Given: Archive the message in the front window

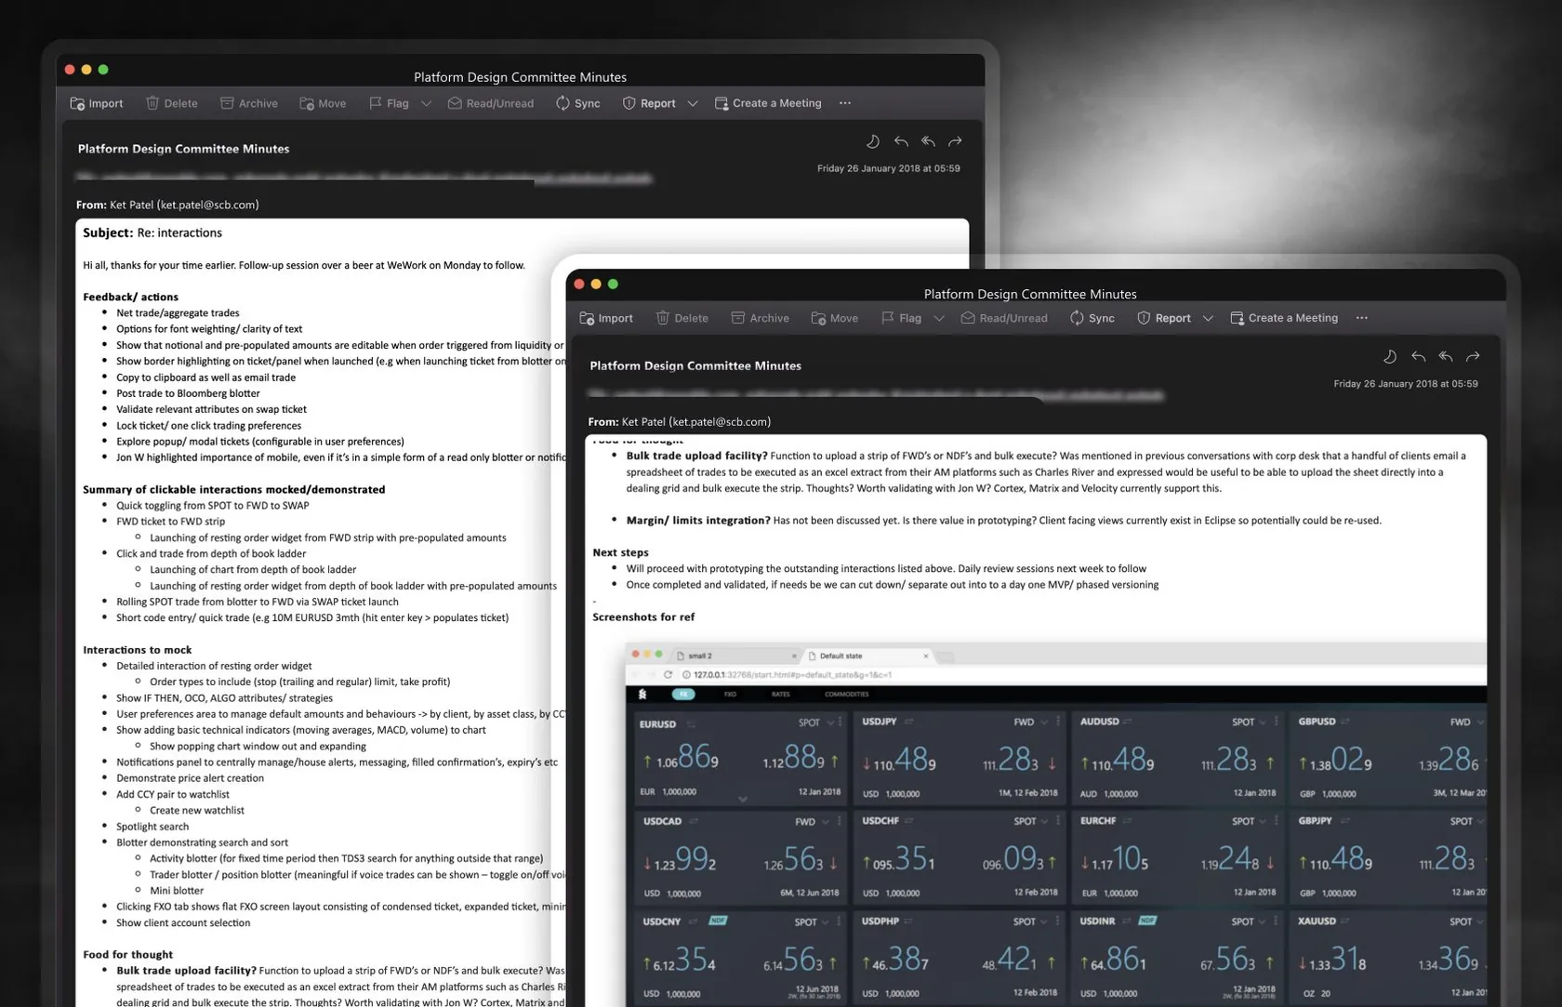Looking at the screenshot, I should [x=760, y=318].
